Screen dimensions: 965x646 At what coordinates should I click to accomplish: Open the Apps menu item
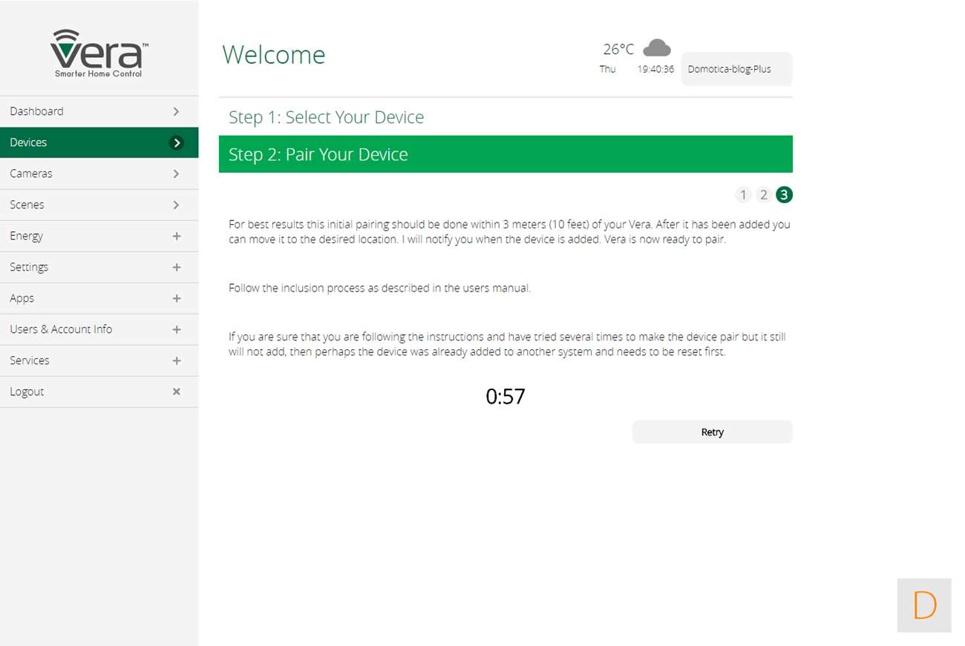point(99,298)
